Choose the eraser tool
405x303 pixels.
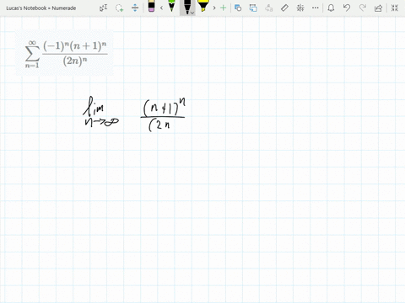151,6
